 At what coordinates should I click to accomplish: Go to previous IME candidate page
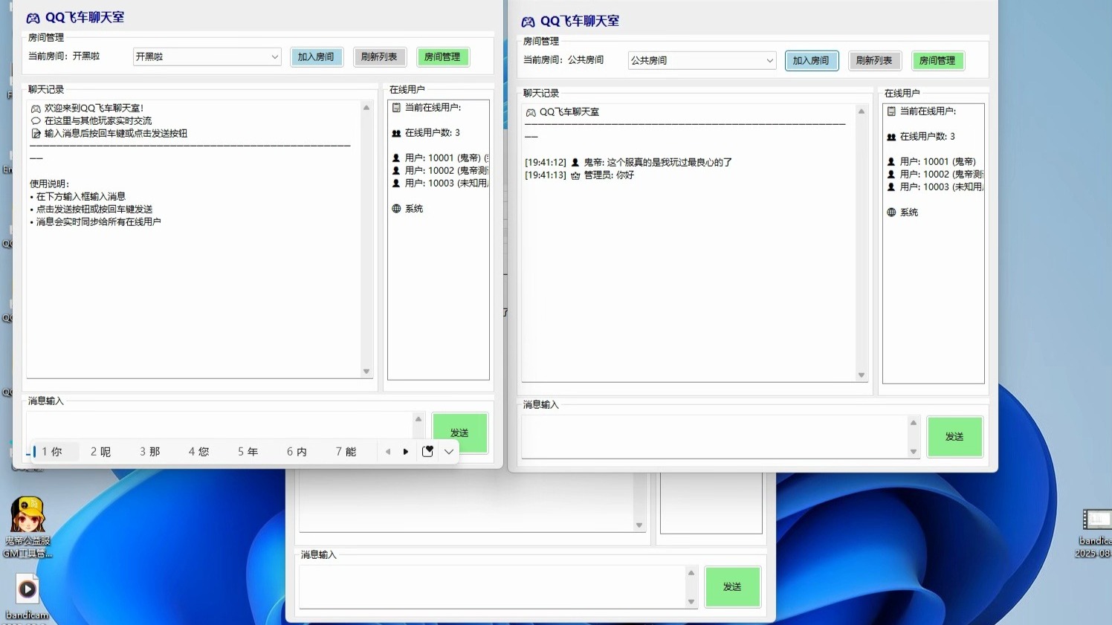point(388,452)
